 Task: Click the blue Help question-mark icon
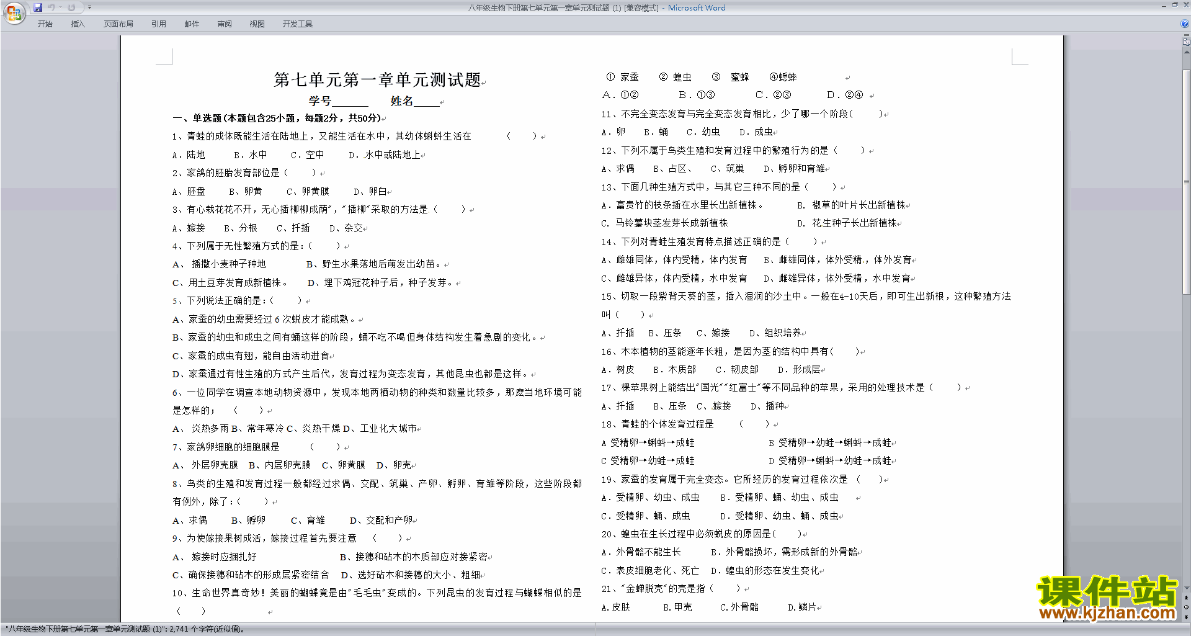click(1185, 24)
